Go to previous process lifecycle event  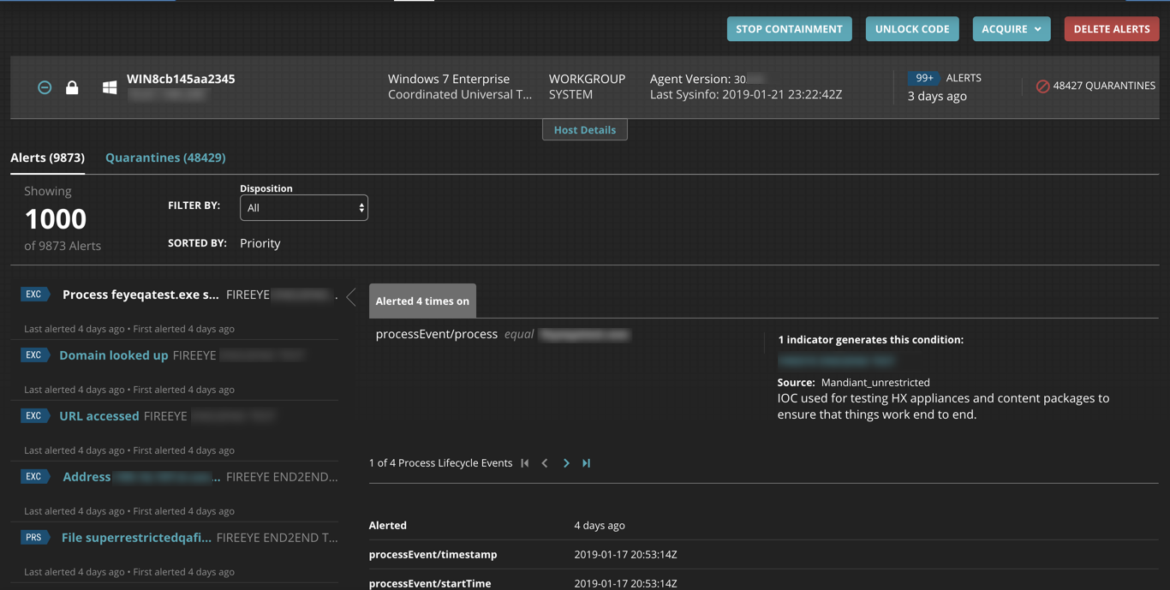coord(545,463)
